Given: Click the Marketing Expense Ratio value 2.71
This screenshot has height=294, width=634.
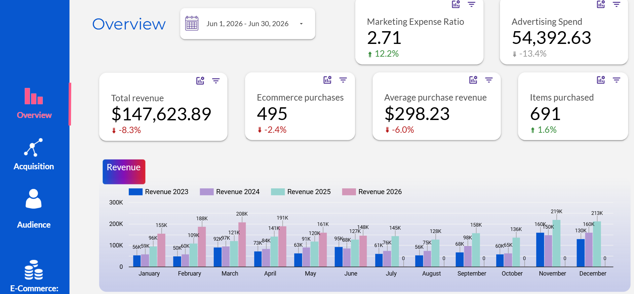Looking at the screenshot, I should pyautogui.click(x=384, y=38).
